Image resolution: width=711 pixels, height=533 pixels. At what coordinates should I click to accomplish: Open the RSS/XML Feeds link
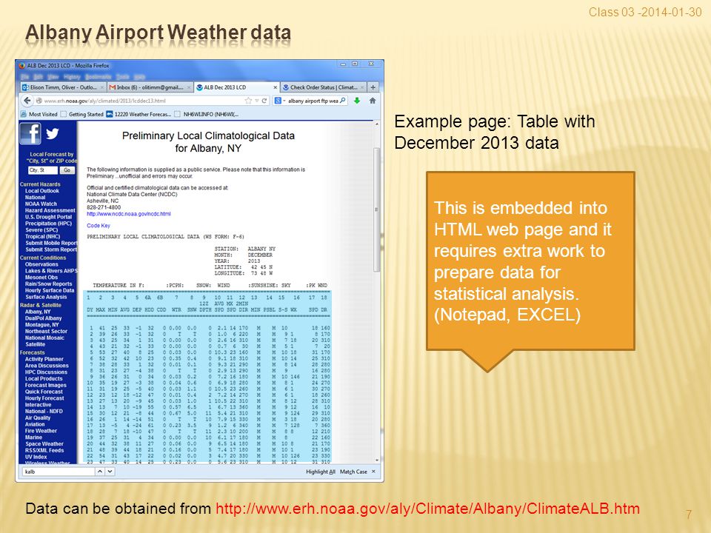click(x=44, y=451)
